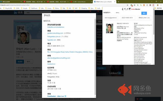The image size is (163, 101).
Task: Switch to the GeekerMaster tab
Action: click(x=80, y=2)
